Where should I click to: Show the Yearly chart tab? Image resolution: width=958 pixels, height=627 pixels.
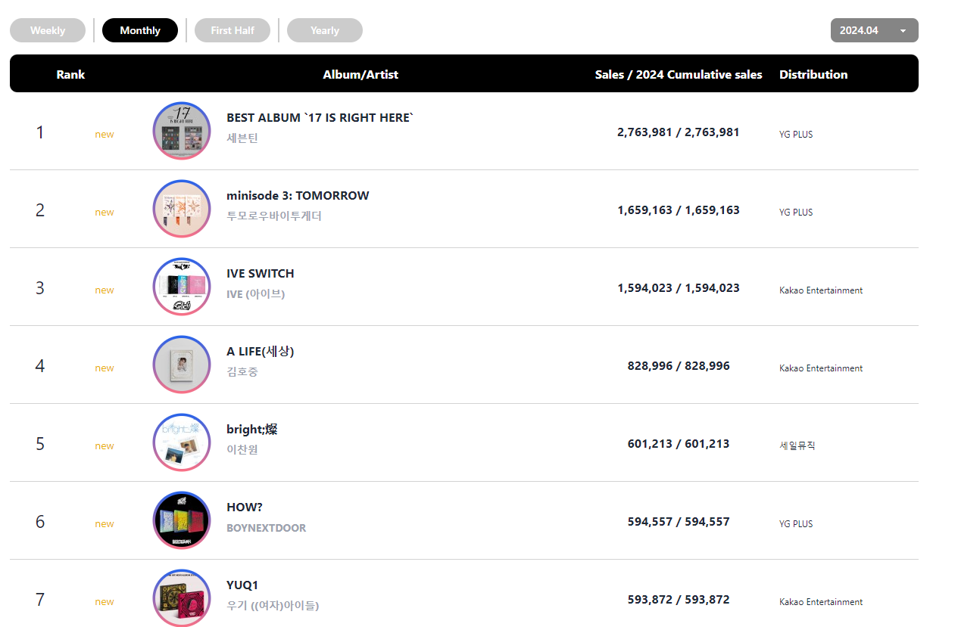point(325,30)
